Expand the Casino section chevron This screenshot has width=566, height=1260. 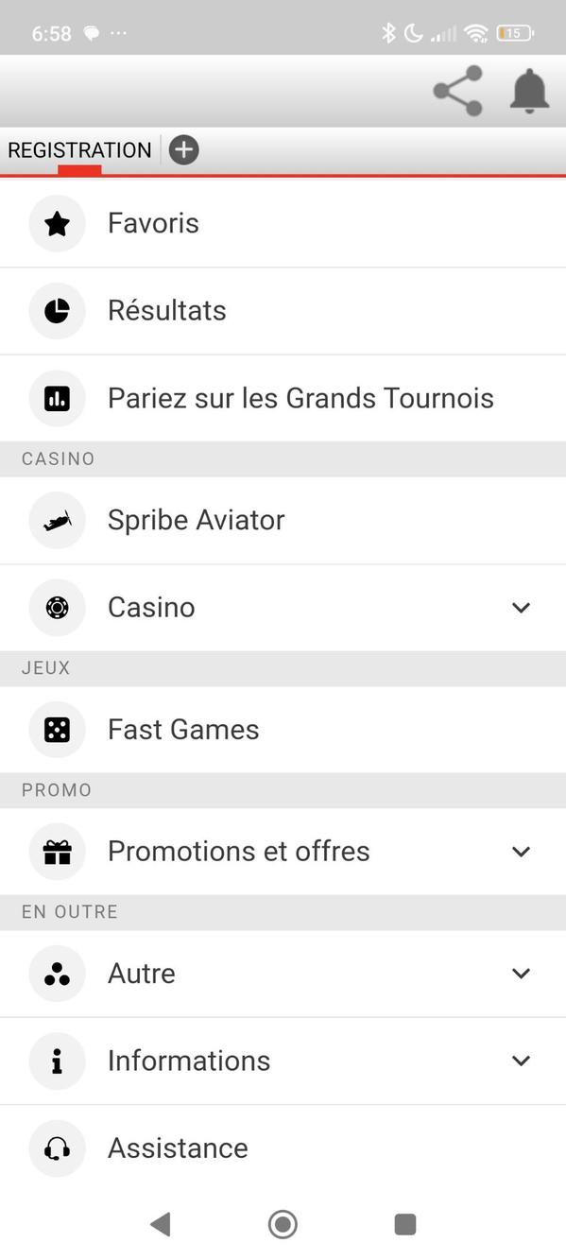tap(521, 608)
